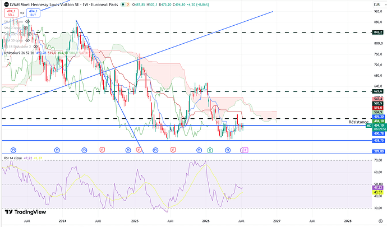Click the LVMH round symbol logo
This screenshot has height=227, width=387.
click(x=6, y=4)
